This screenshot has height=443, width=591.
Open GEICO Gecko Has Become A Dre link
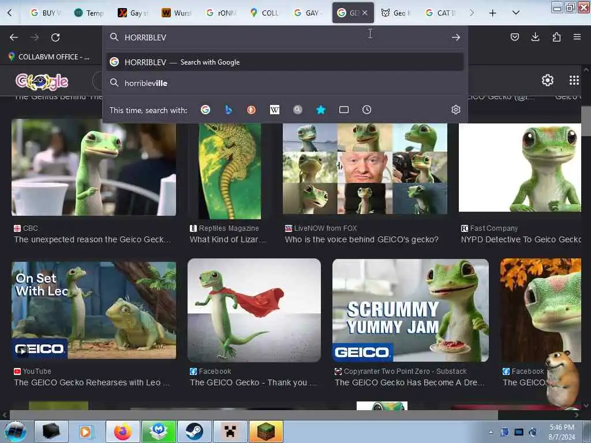click(x=410, y=383)
